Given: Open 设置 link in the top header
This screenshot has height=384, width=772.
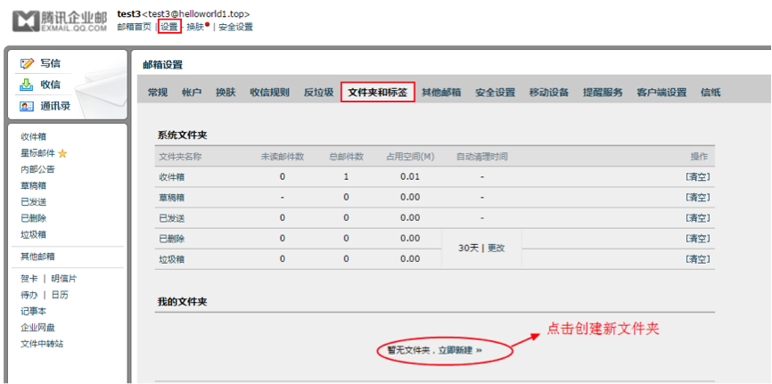Looking at the screenshot, I should pyautogui.click(x=168, y=27).
